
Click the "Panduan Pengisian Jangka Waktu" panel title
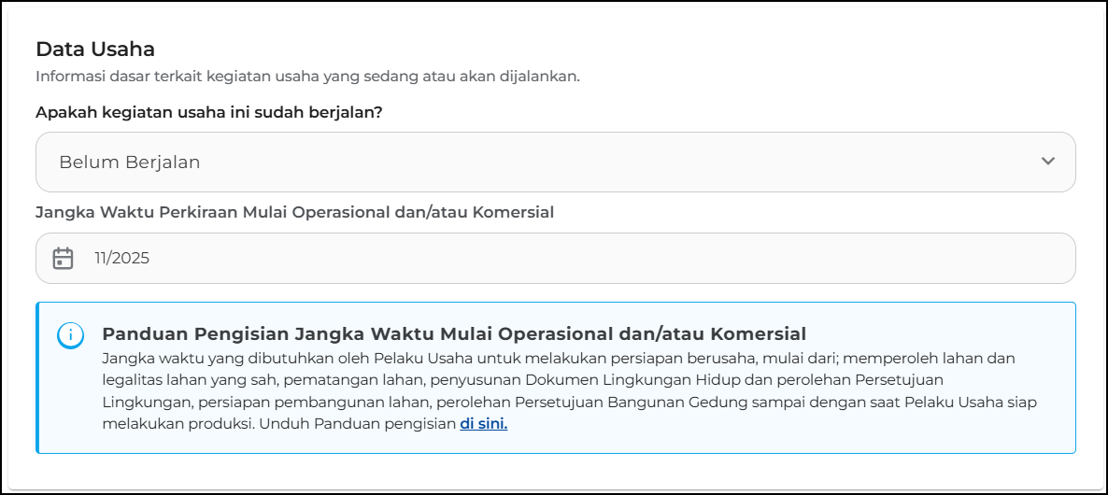(453, 334)
